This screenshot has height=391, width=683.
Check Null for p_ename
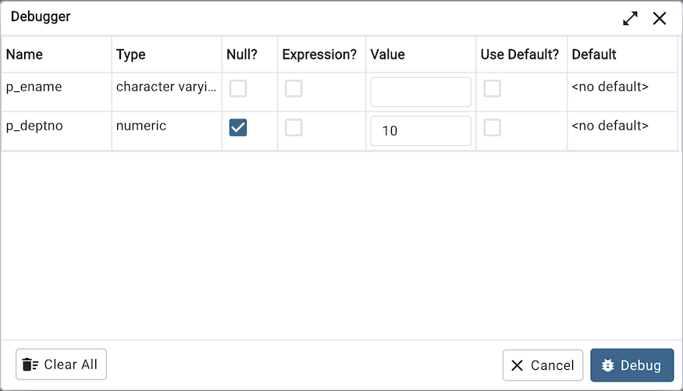coord(238,89)
